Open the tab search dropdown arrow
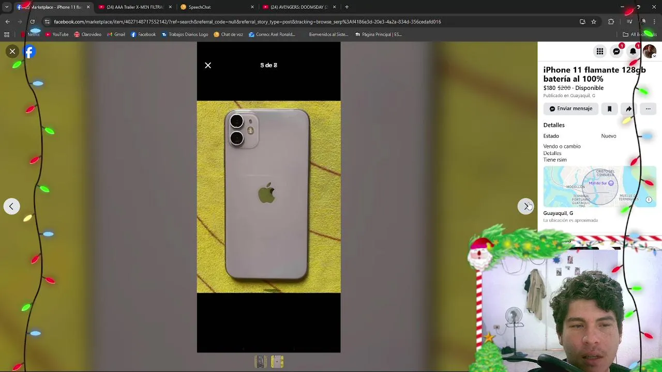Viewport: 662px width, 372px height. coord(7,7)
